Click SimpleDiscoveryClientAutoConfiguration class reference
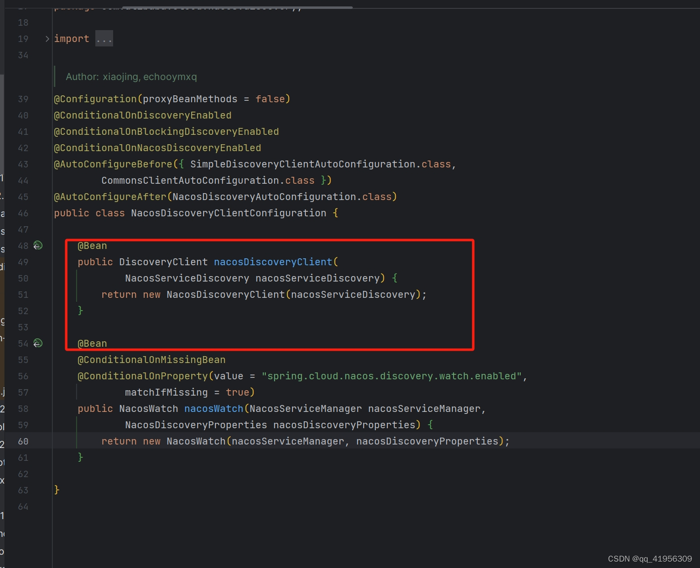The image size is (700, 568). pyautogui.click(x=303, y=164)
